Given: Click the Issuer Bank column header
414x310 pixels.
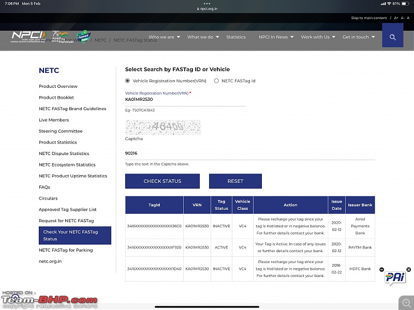Looking at the screenshot, I should click(360, 205).
